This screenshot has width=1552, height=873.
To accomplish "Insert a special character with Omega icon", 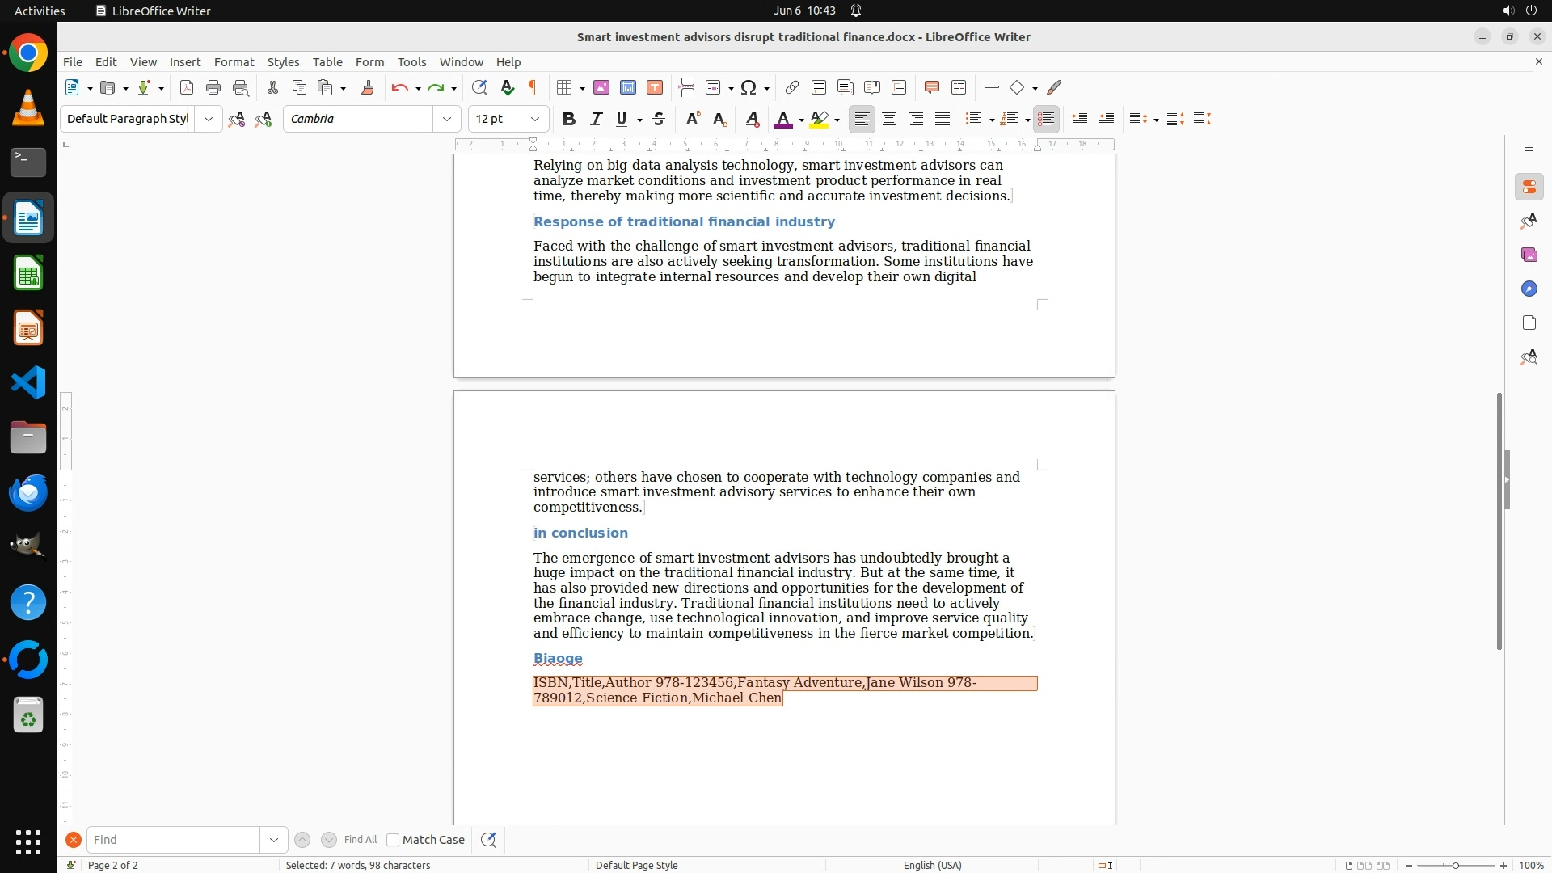I will click(x=749, y=87).
